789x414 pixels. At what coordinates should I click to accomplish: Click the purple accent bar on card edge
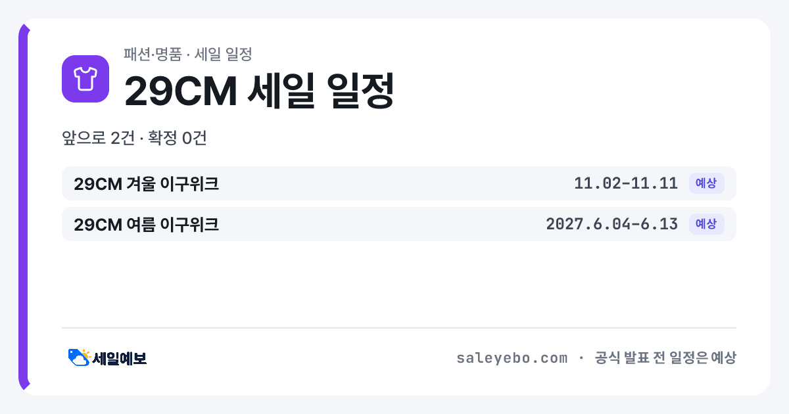point(24,207)
